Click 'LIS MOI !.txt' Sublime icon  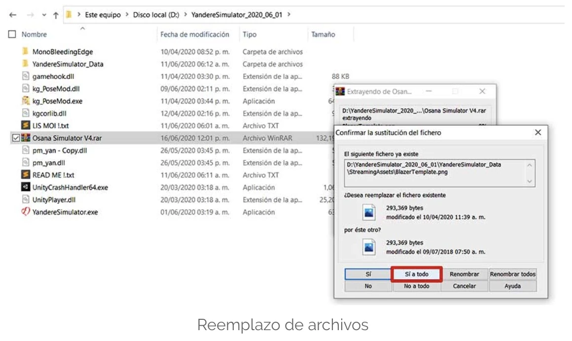click(x=25, y=126)
